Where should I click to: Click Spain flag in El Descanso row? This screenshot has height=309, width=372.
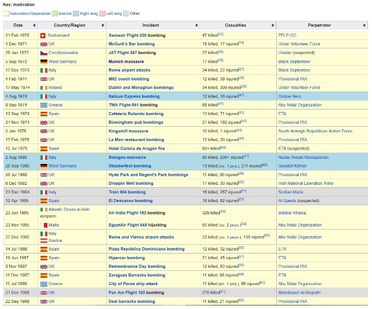pos(44,201)
